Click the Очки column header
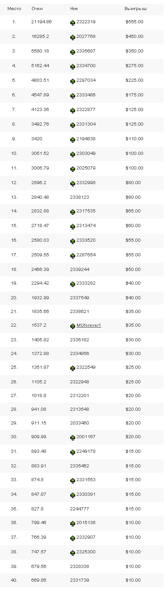The width and height of the screenshot is (165, 589). [x=37, y=9]
